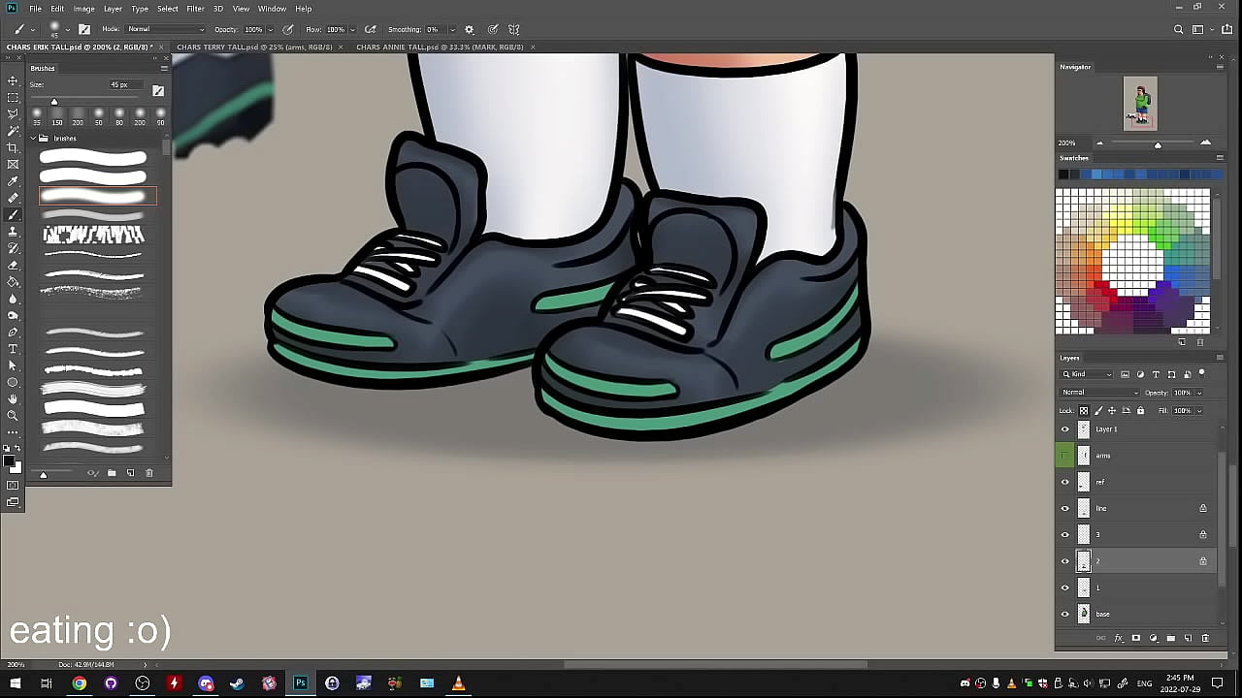Select the Move tool
This screenshot has height=698, width=1242.
[13, 80]
